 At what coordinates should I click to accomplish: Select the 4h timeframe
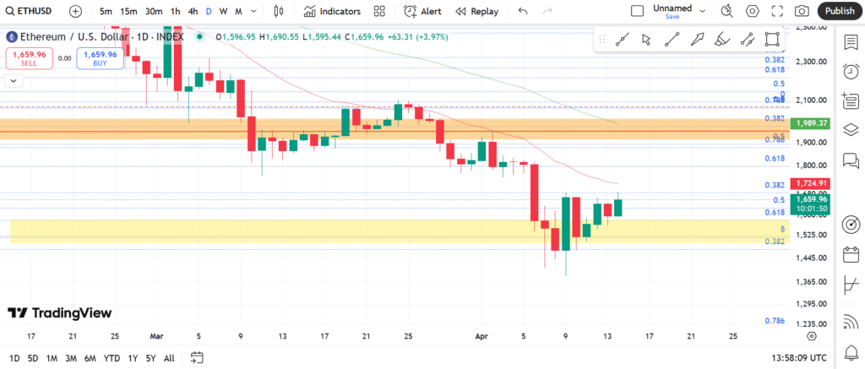pyautogui.click(x=193, y=11)
